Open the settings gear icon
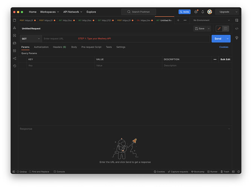252x188 pixels. click(196, 12)
